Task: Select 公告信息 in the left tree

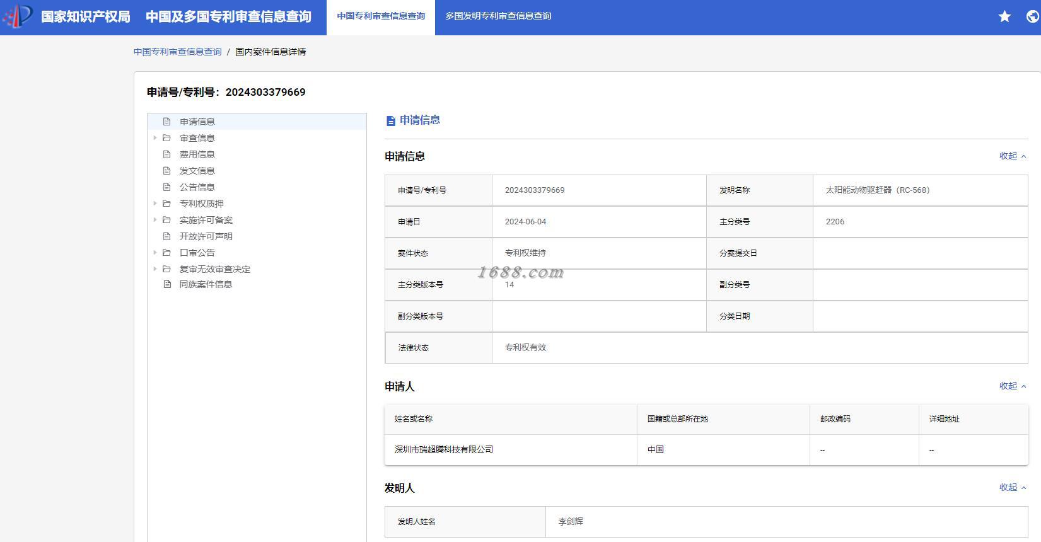Action: 197,187
